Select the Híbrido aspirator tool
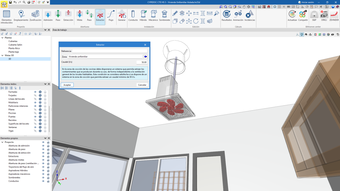The height and width of the screenshot is (191, 340). pyautogui.click(x=143, y=16)
